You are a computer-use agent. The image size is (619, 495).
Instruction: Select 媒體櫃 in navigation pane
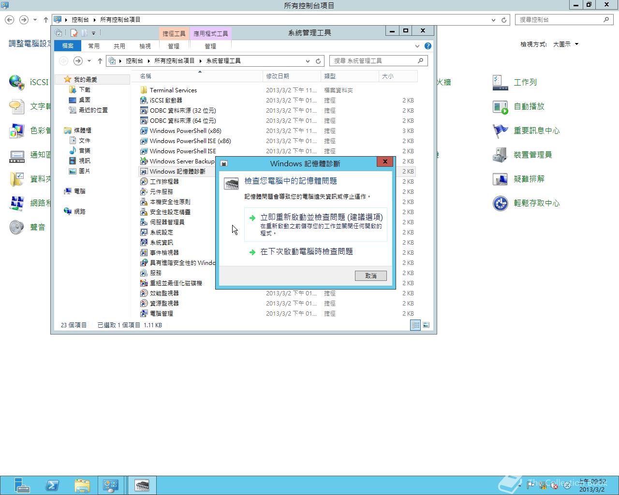pos(82,130)
